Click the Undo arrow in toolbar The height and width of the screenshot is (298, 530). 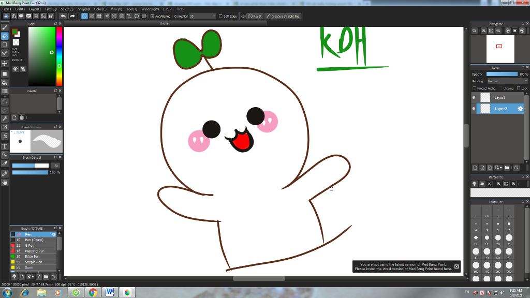tap(63, 16)
